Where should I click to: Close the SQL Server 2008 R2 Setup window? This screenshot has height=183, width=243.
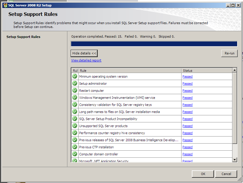tap(238, 5)
